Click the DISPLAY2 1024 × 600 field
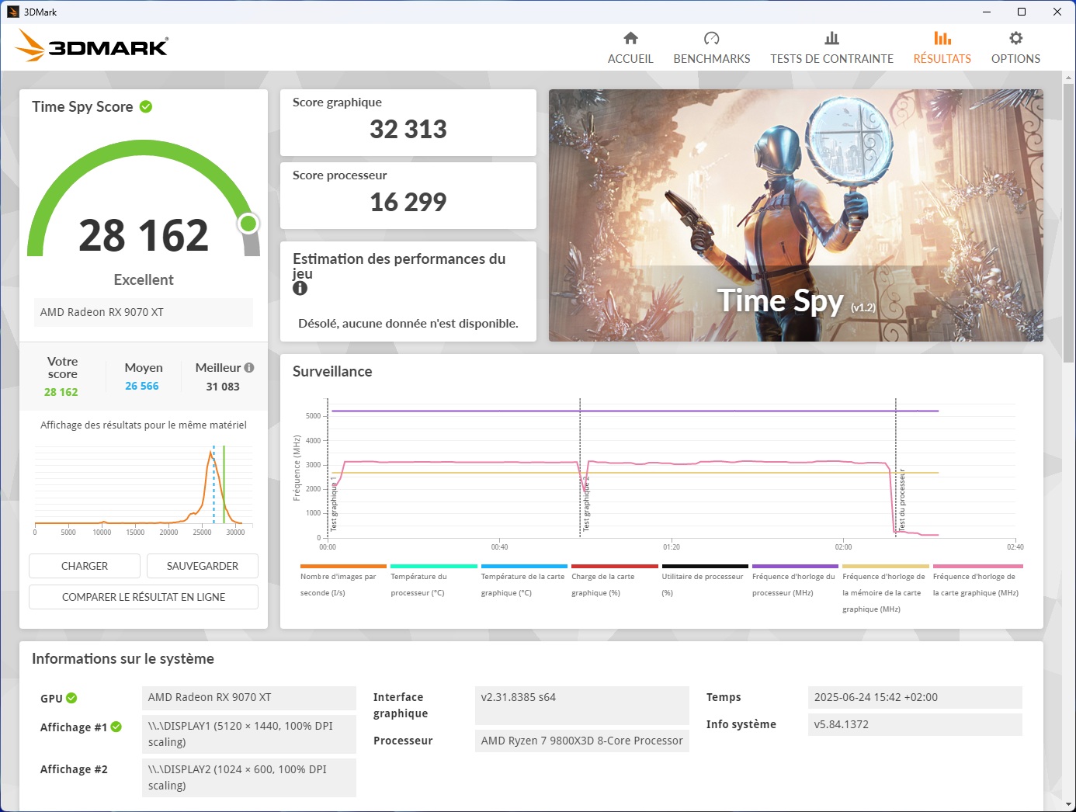The image size is (1076, 812). (x=249, y=777)
